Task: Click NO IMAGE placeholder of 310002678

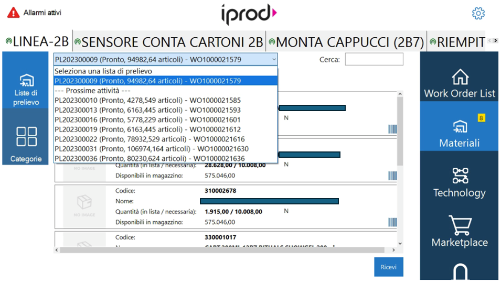Action: (x=84, y=206)
